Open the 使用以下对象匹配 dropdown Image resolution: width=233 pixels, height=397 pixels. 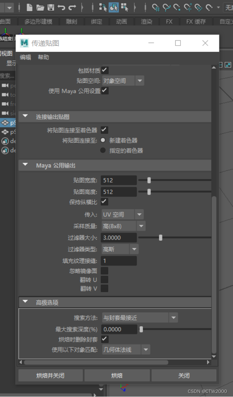pos(126,350)
